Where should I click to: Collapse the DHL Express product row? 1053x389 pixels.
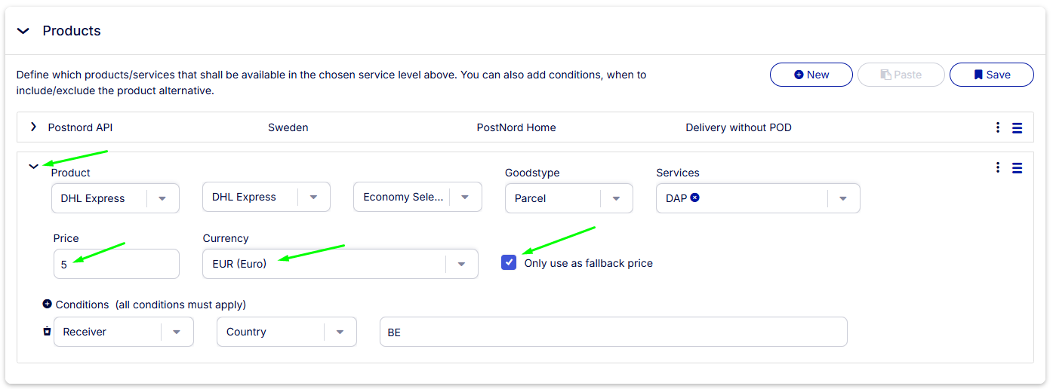(x=33, y=167)
